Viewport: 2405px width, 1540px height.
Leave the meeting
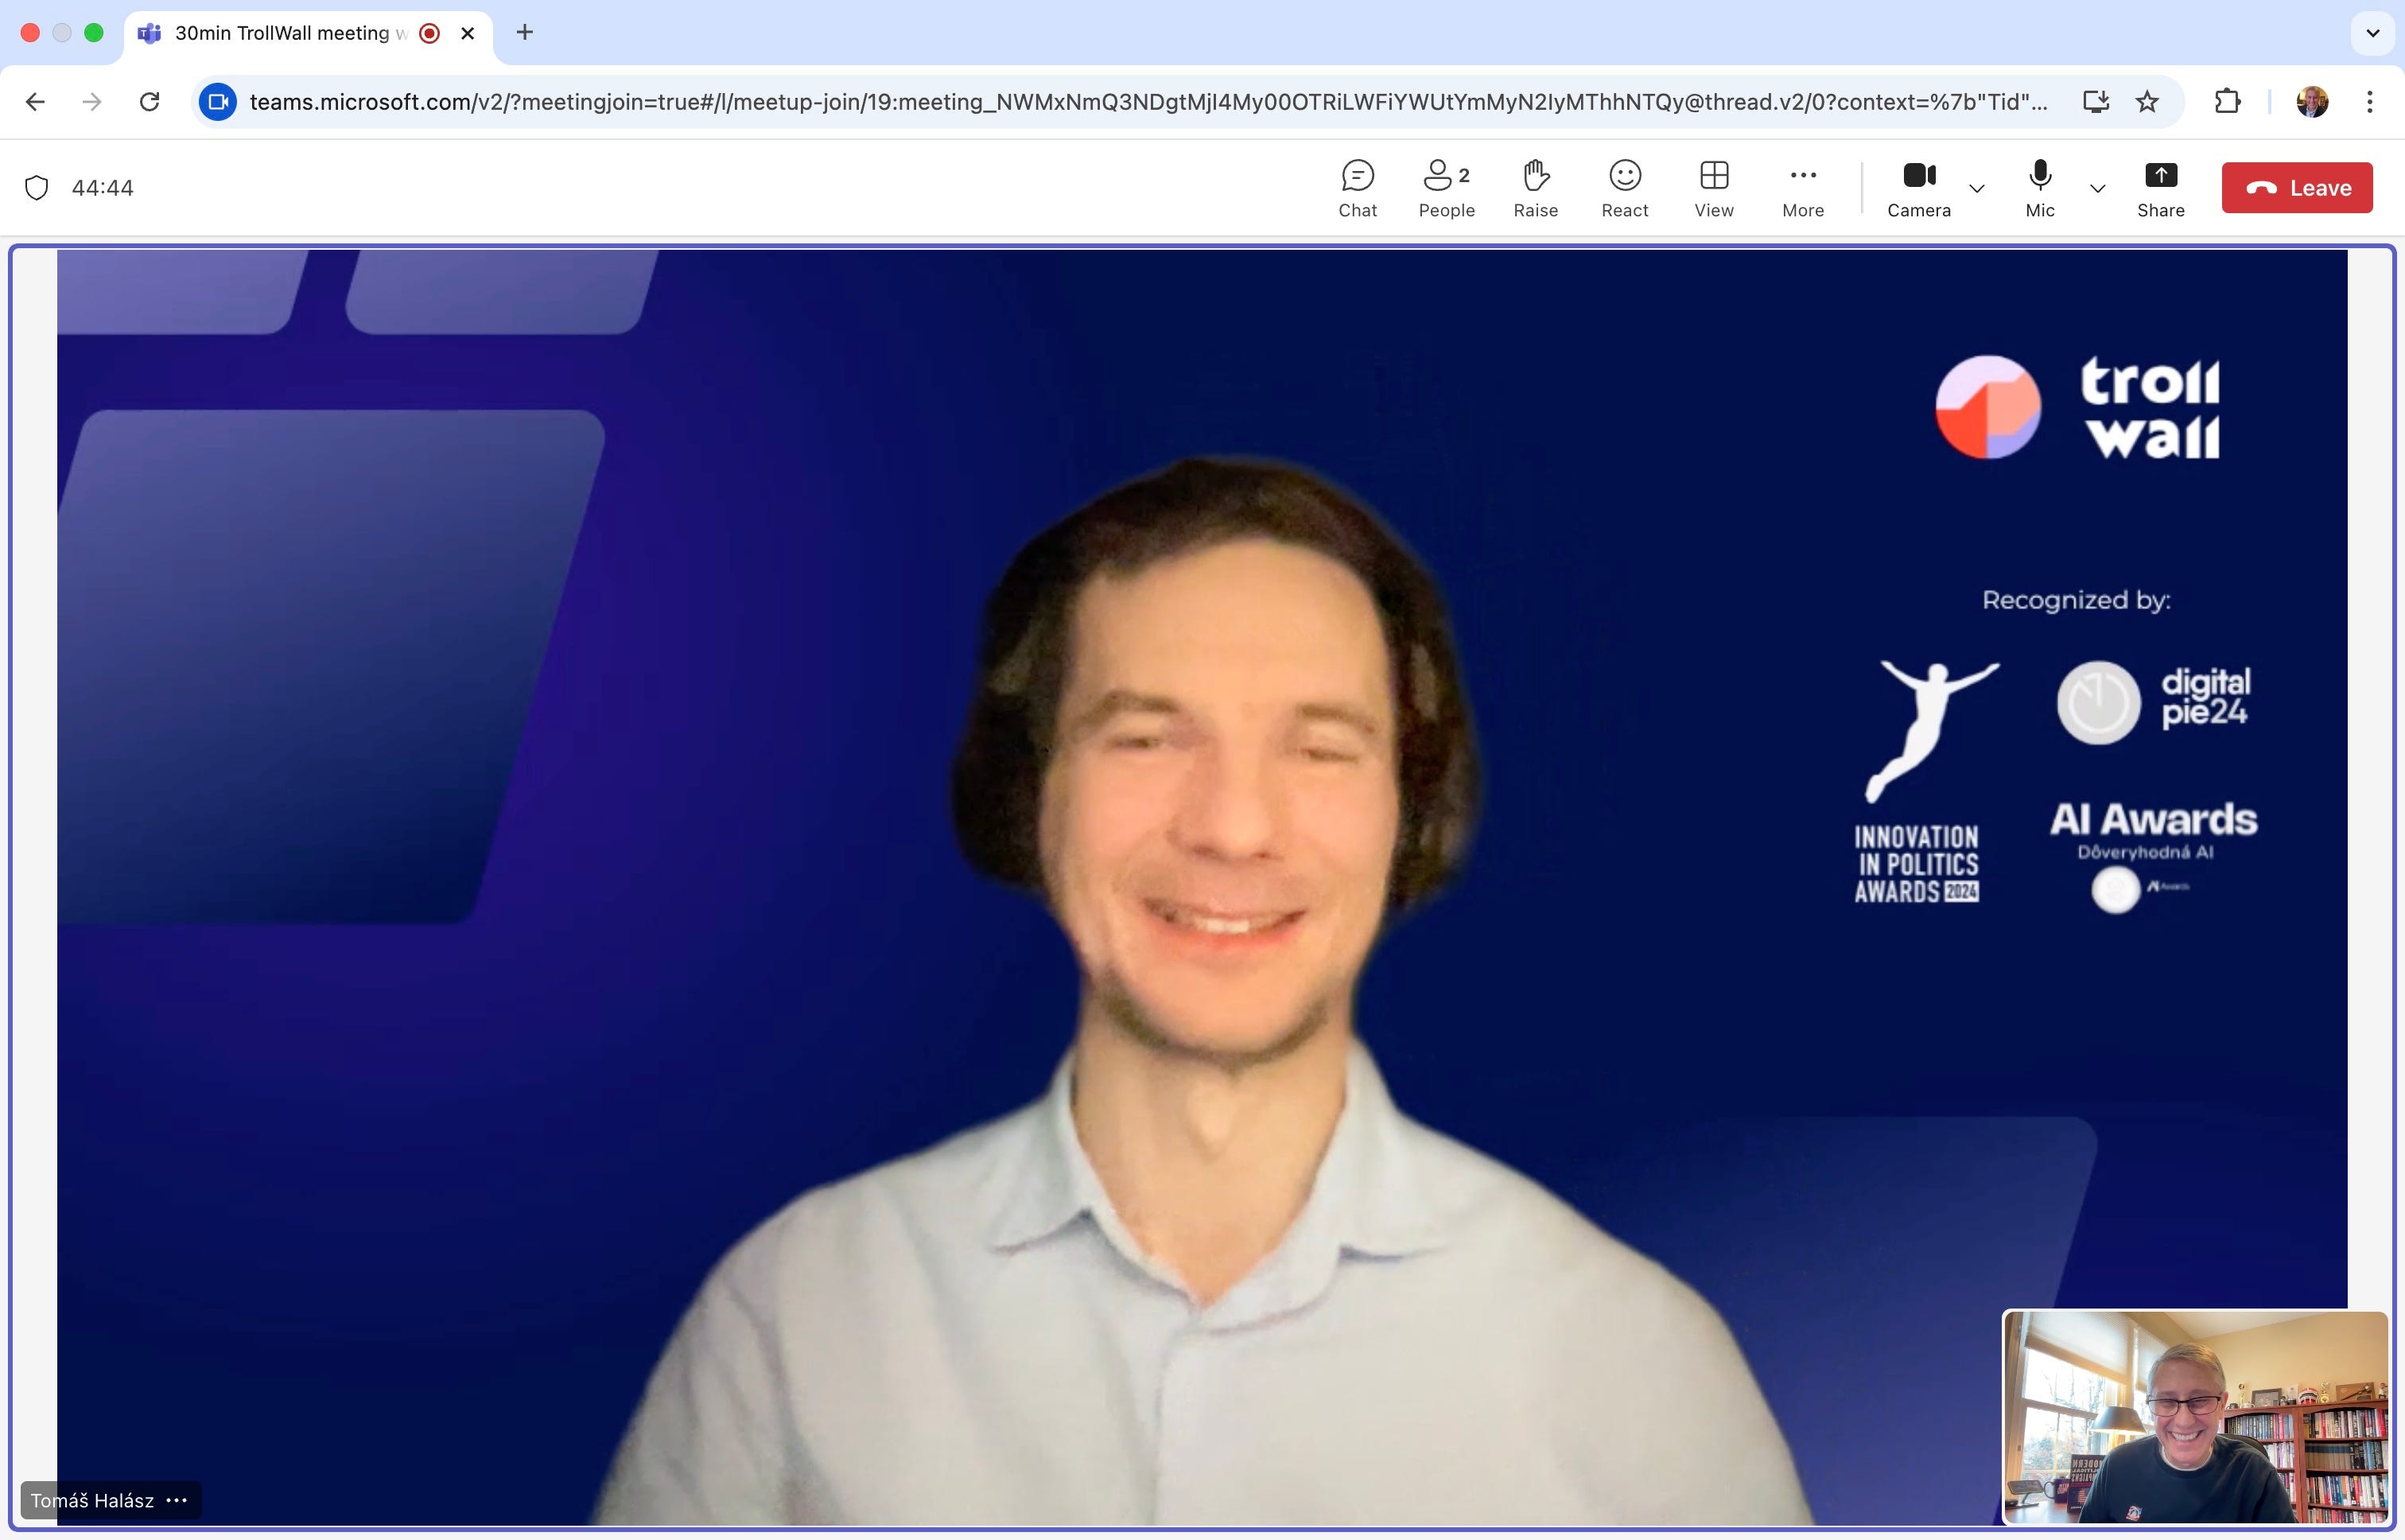2296,188
